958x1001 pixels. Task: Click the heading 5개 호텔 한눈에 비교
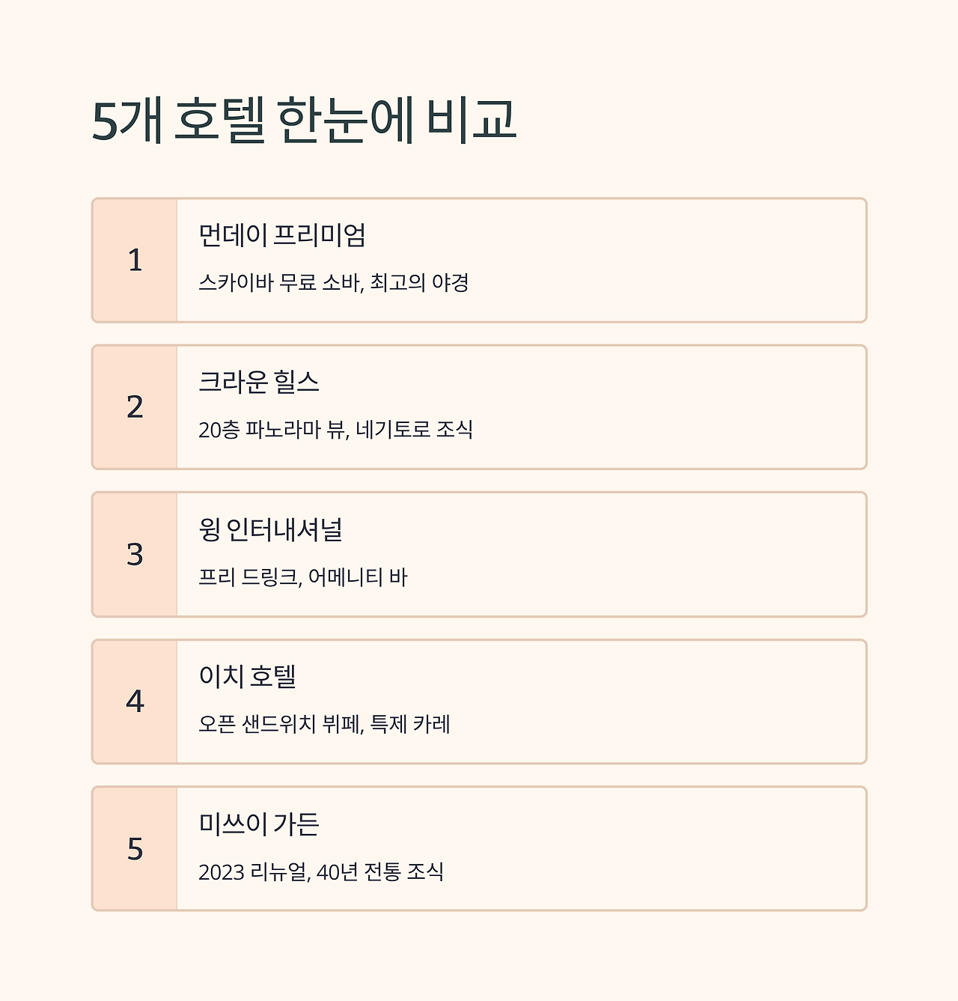click(304, 120)
